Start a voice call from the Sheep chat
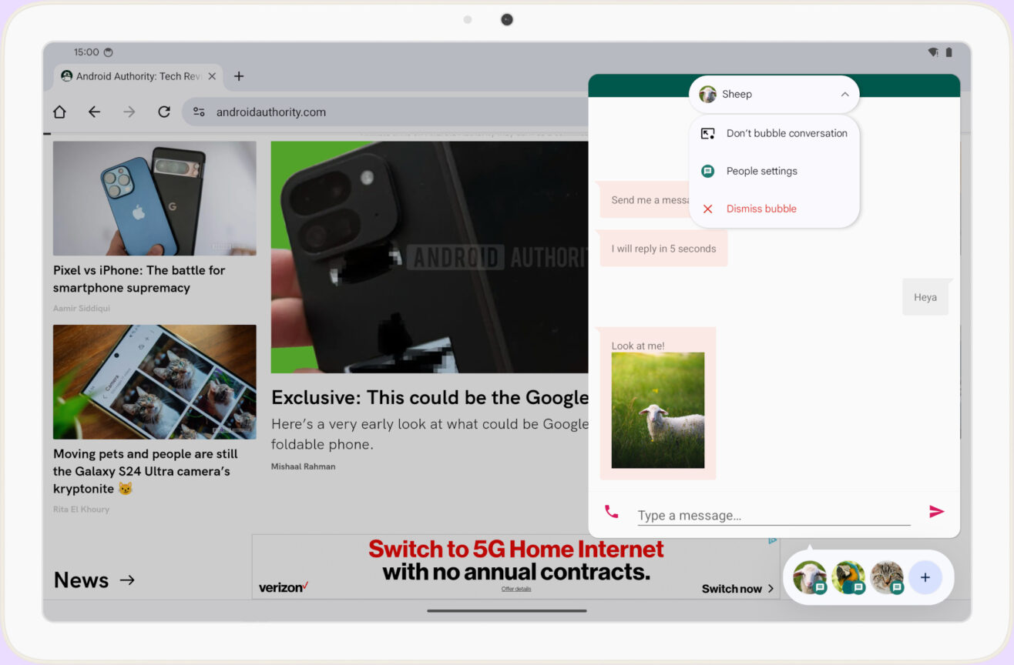Image resolution: width=1014 pixels, height=665 pixels. [x=611, y=510]
